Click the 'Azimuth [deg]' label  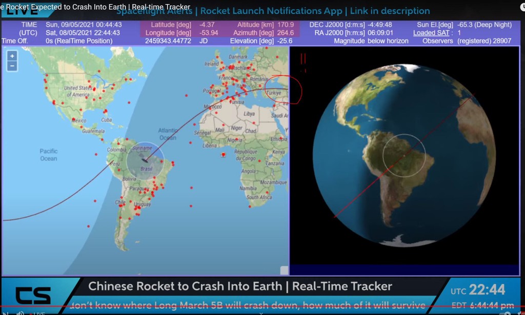[253, 33]
